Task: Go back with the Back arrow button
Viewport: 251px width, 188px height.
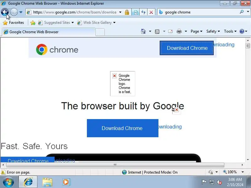Action: tap(5, 12)
